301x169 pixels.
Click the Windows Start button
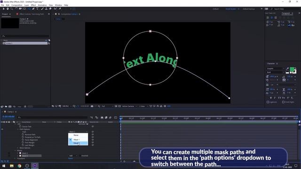4,166
